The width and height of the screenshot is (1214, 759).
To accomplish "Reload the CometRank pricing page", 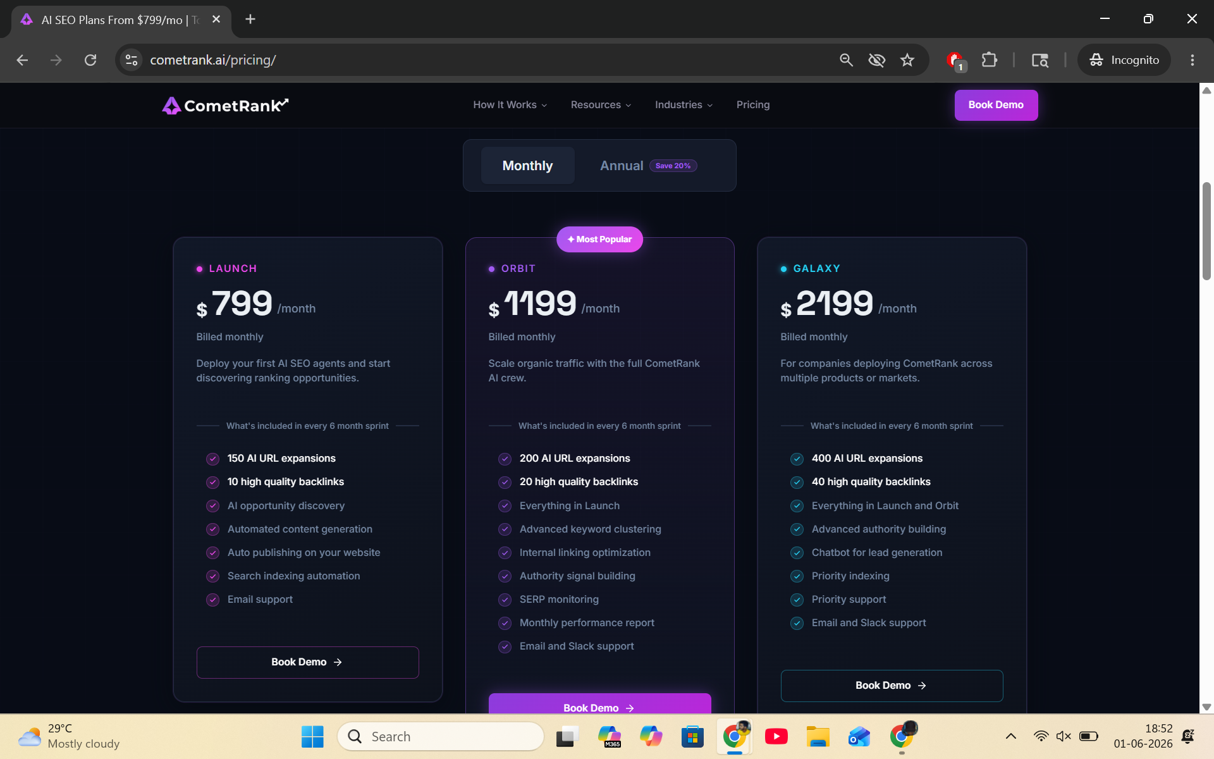I will coord(90,60).
